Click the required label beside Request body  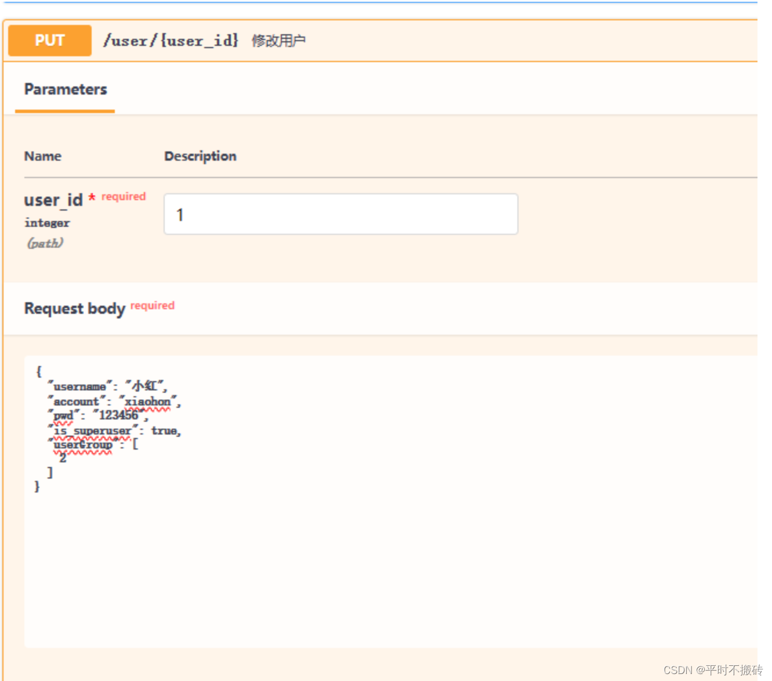pos(153,305)
